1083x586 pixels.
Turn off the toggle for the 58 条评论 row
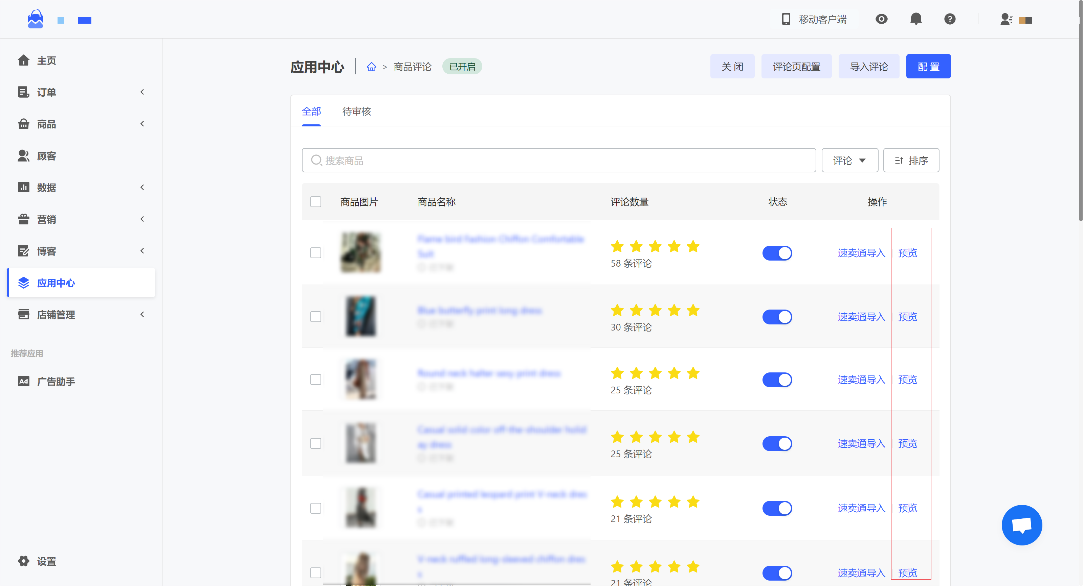tap(777, 253)
